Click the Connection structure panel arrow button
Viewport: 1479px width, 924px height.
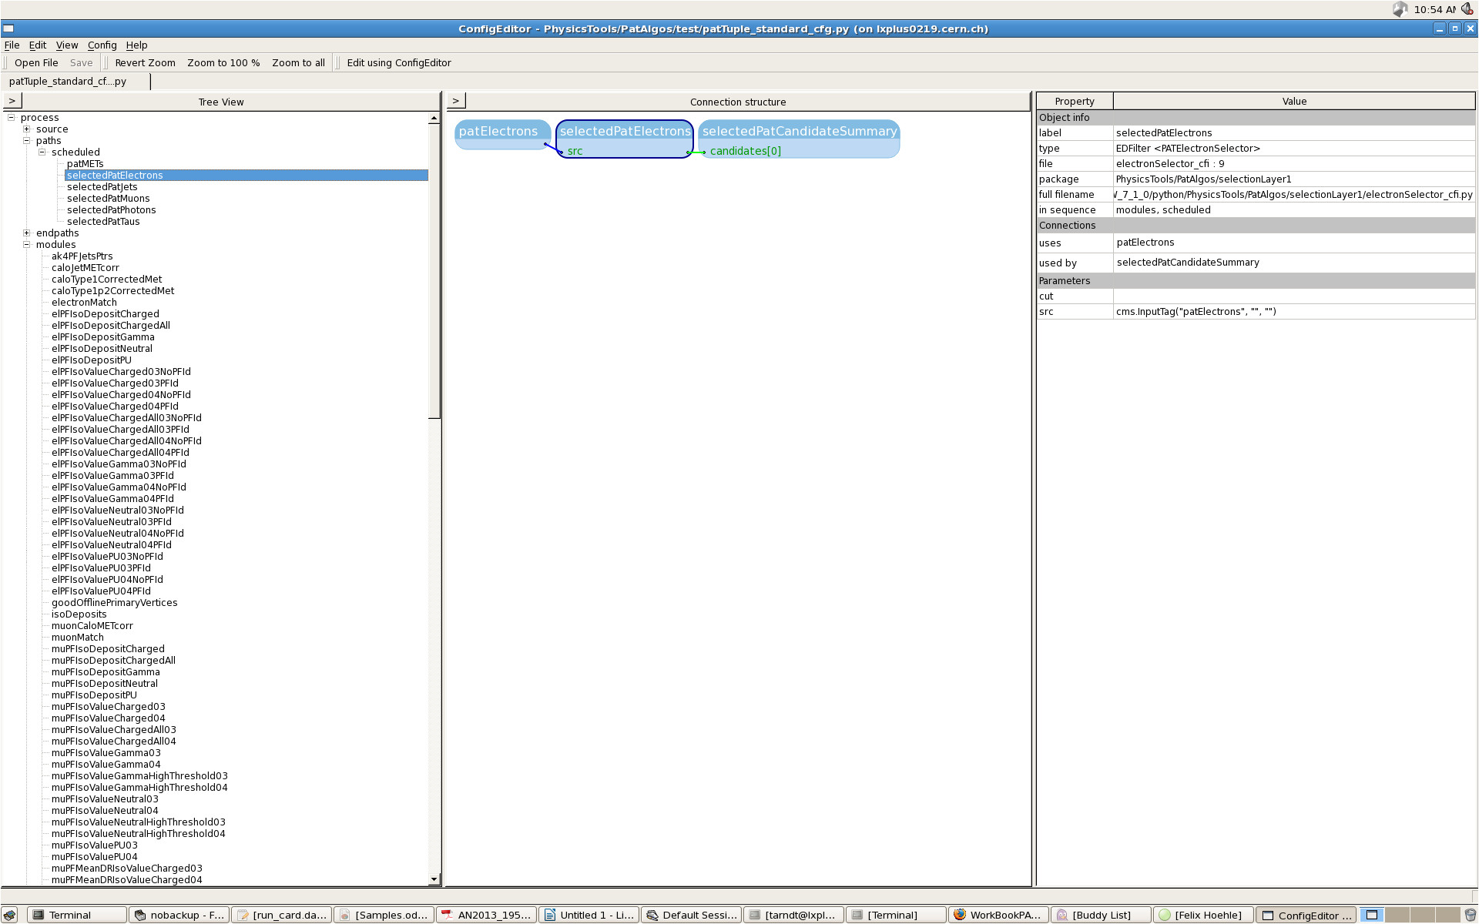click(456, 101)
